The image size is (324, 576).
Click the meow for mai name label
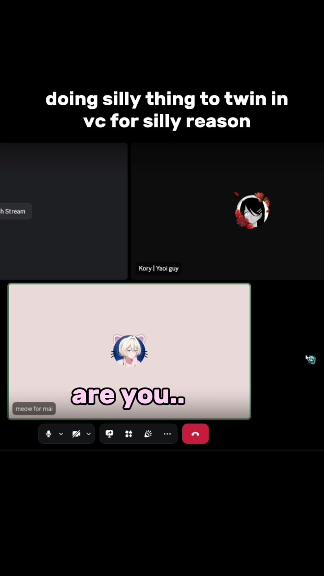click(34, 409)
